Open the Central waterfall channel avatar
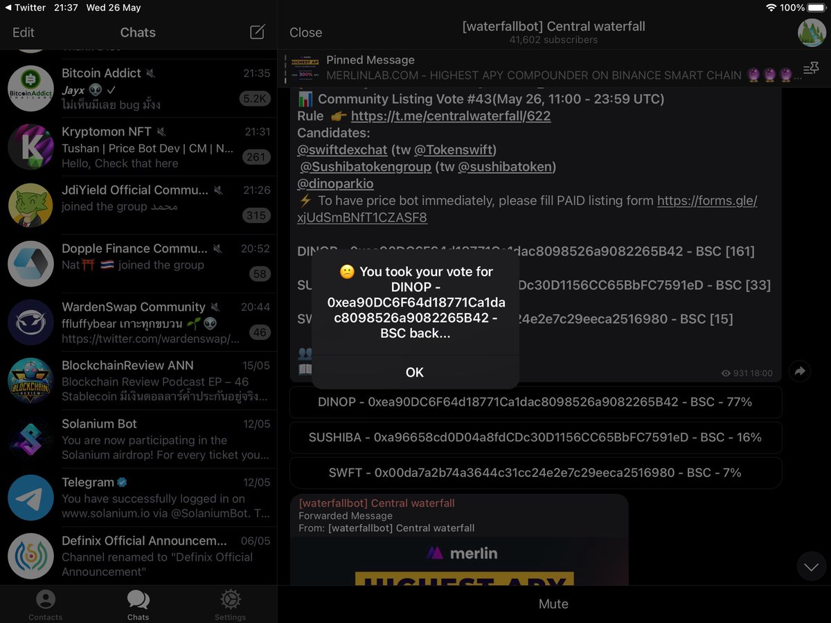 812,33
